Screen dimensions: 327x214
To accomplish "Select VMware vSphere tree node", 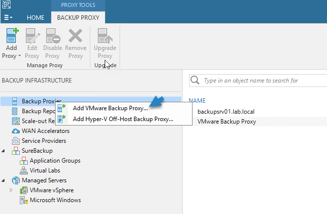I will (x=52, y=190).
